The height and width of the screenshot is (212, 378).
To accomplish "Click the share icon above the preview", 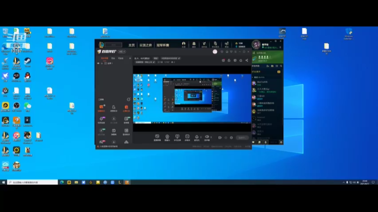I will [x=247, y=60].
